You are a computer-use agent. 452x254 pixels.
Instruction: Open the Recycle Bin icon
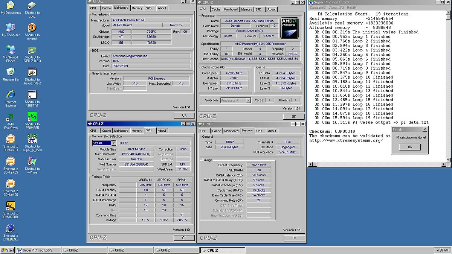(11, 72)
